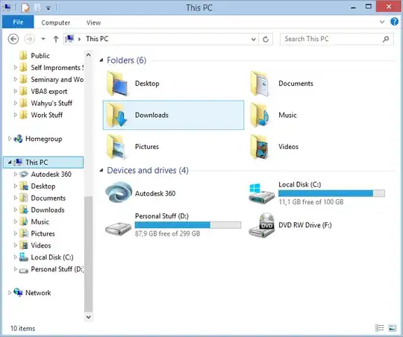Screen dimensions: 403x337
Task: Select Personal Stuff (D:) in tree
Action: (x=57, y=269)
